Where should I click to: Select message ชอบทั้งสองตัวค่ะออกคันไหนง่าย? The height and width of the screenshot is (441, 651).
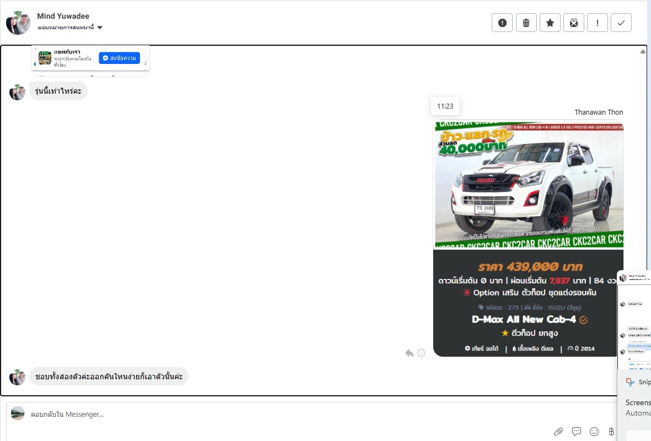pyautogui.click(x=109, y=377)
